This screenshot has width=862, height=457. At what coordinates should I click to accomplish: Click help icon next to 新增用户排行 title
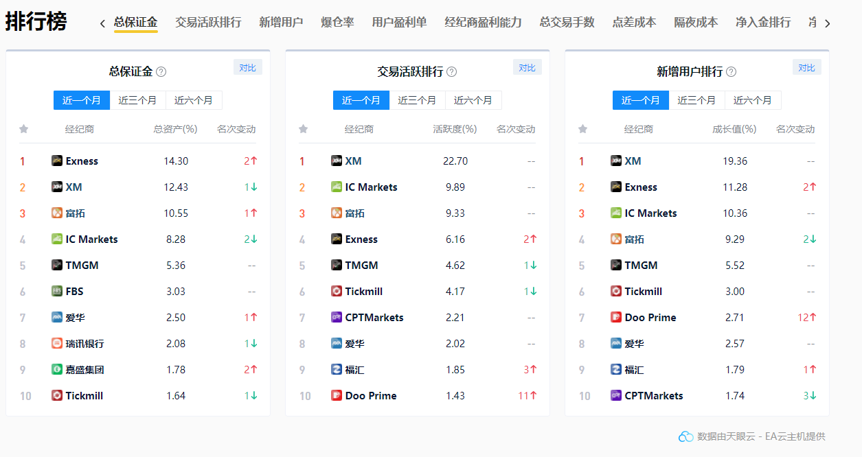coord(731,72)
